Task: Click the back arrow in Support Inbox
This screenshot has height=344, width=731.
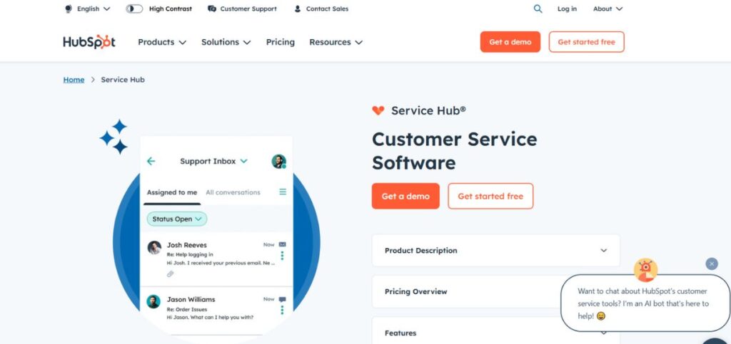Action: [x=151, y=161]
